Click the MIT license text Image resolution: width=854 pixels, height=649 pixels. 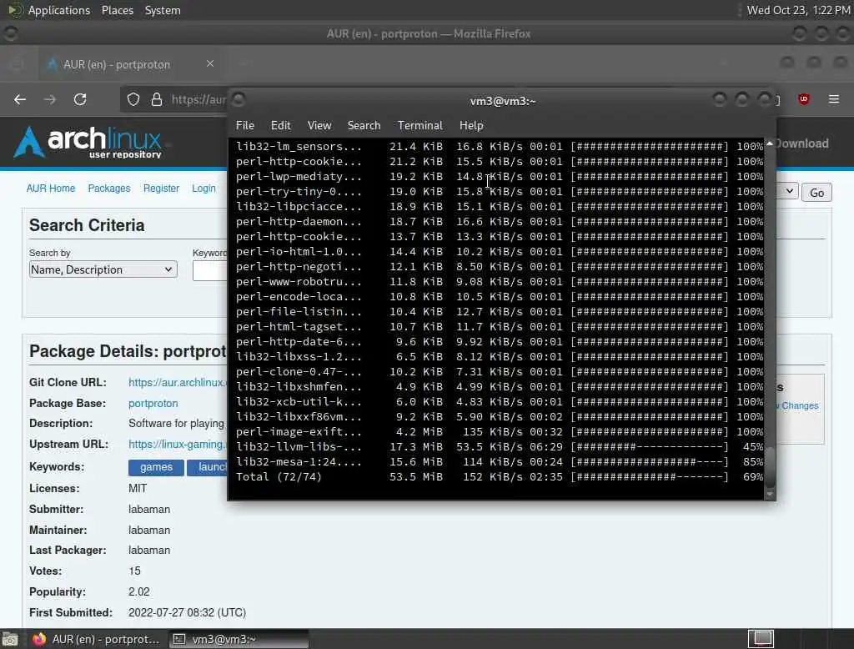138,488
